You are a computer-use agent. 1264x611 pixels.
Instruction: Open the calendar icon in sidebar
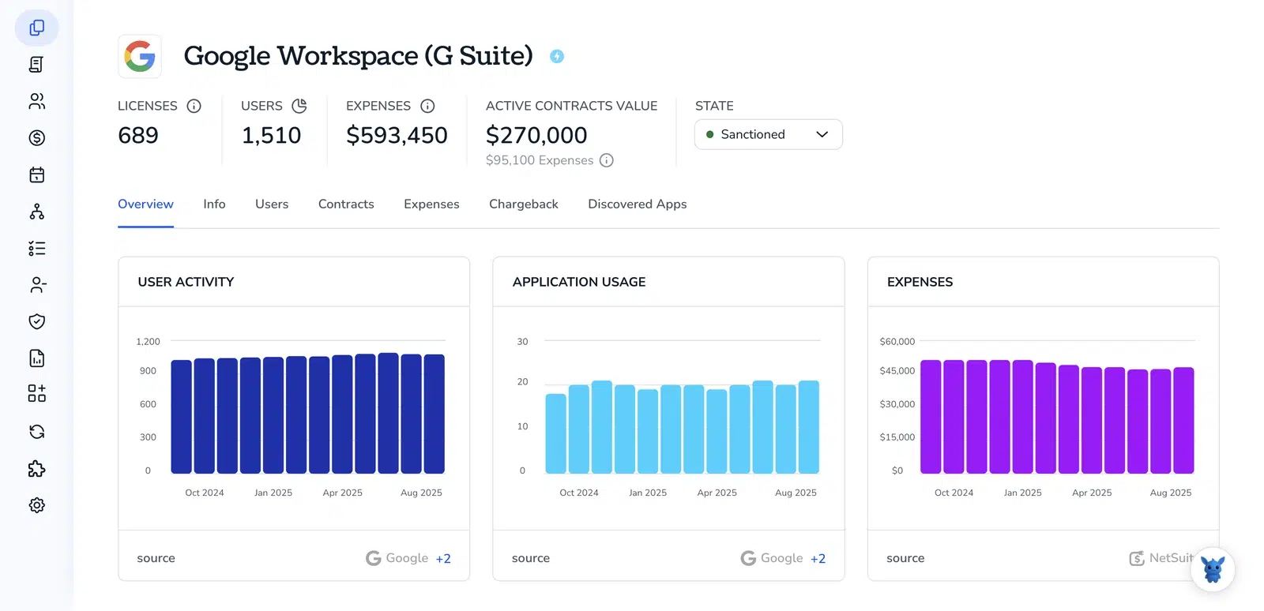click(37, 174)
